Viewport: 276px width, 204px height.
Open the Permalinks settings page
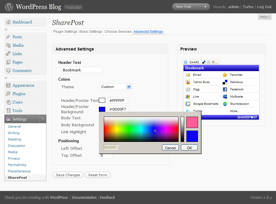[x=17, y=165]
